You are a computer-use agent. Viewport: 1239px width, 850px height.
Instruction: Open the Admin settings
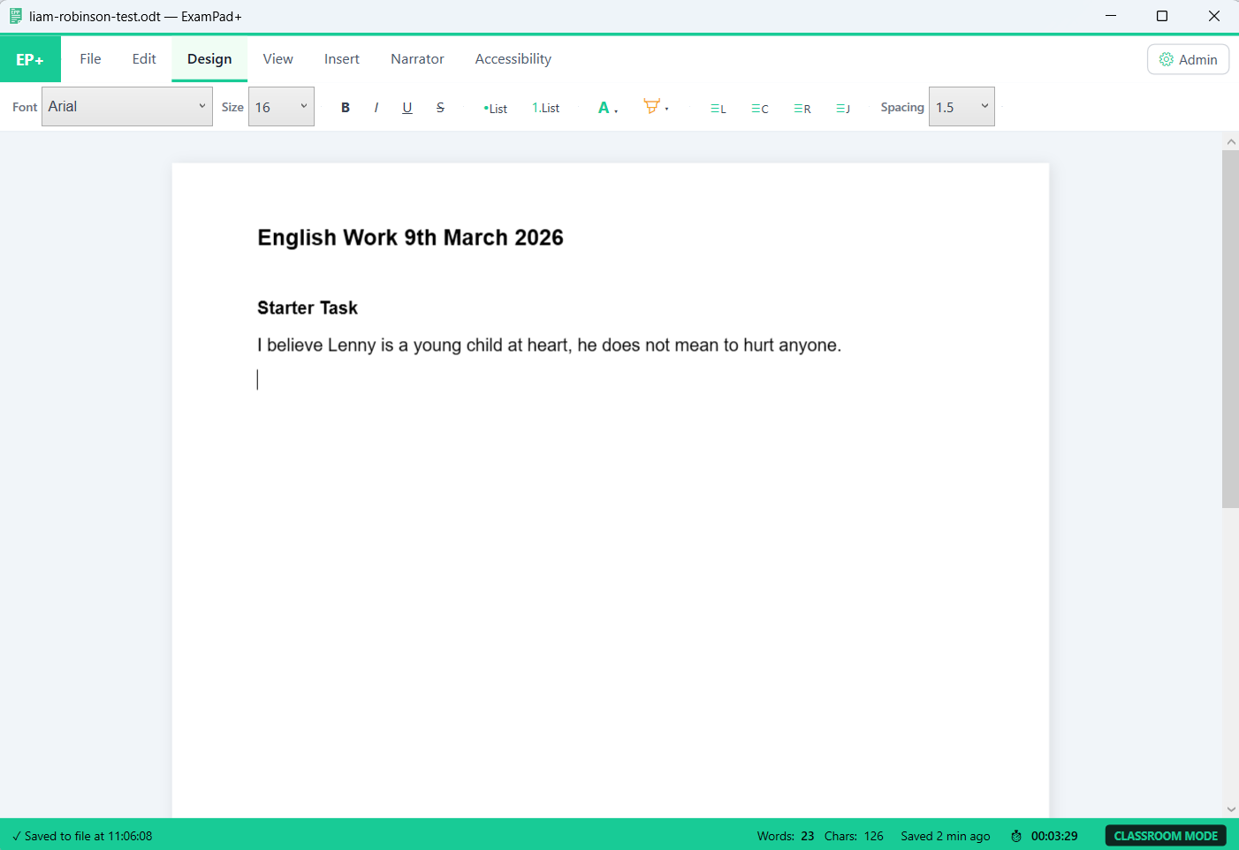pos(1188,59)
